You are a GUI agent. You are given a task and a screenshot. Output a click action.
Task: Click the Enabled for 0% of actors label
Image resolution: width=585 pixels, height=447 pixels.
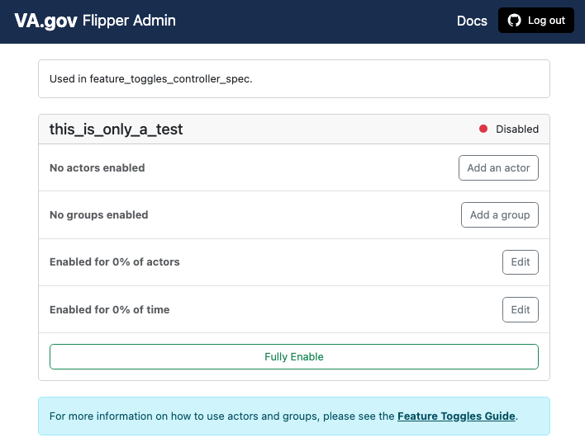(x=114, y=262)
